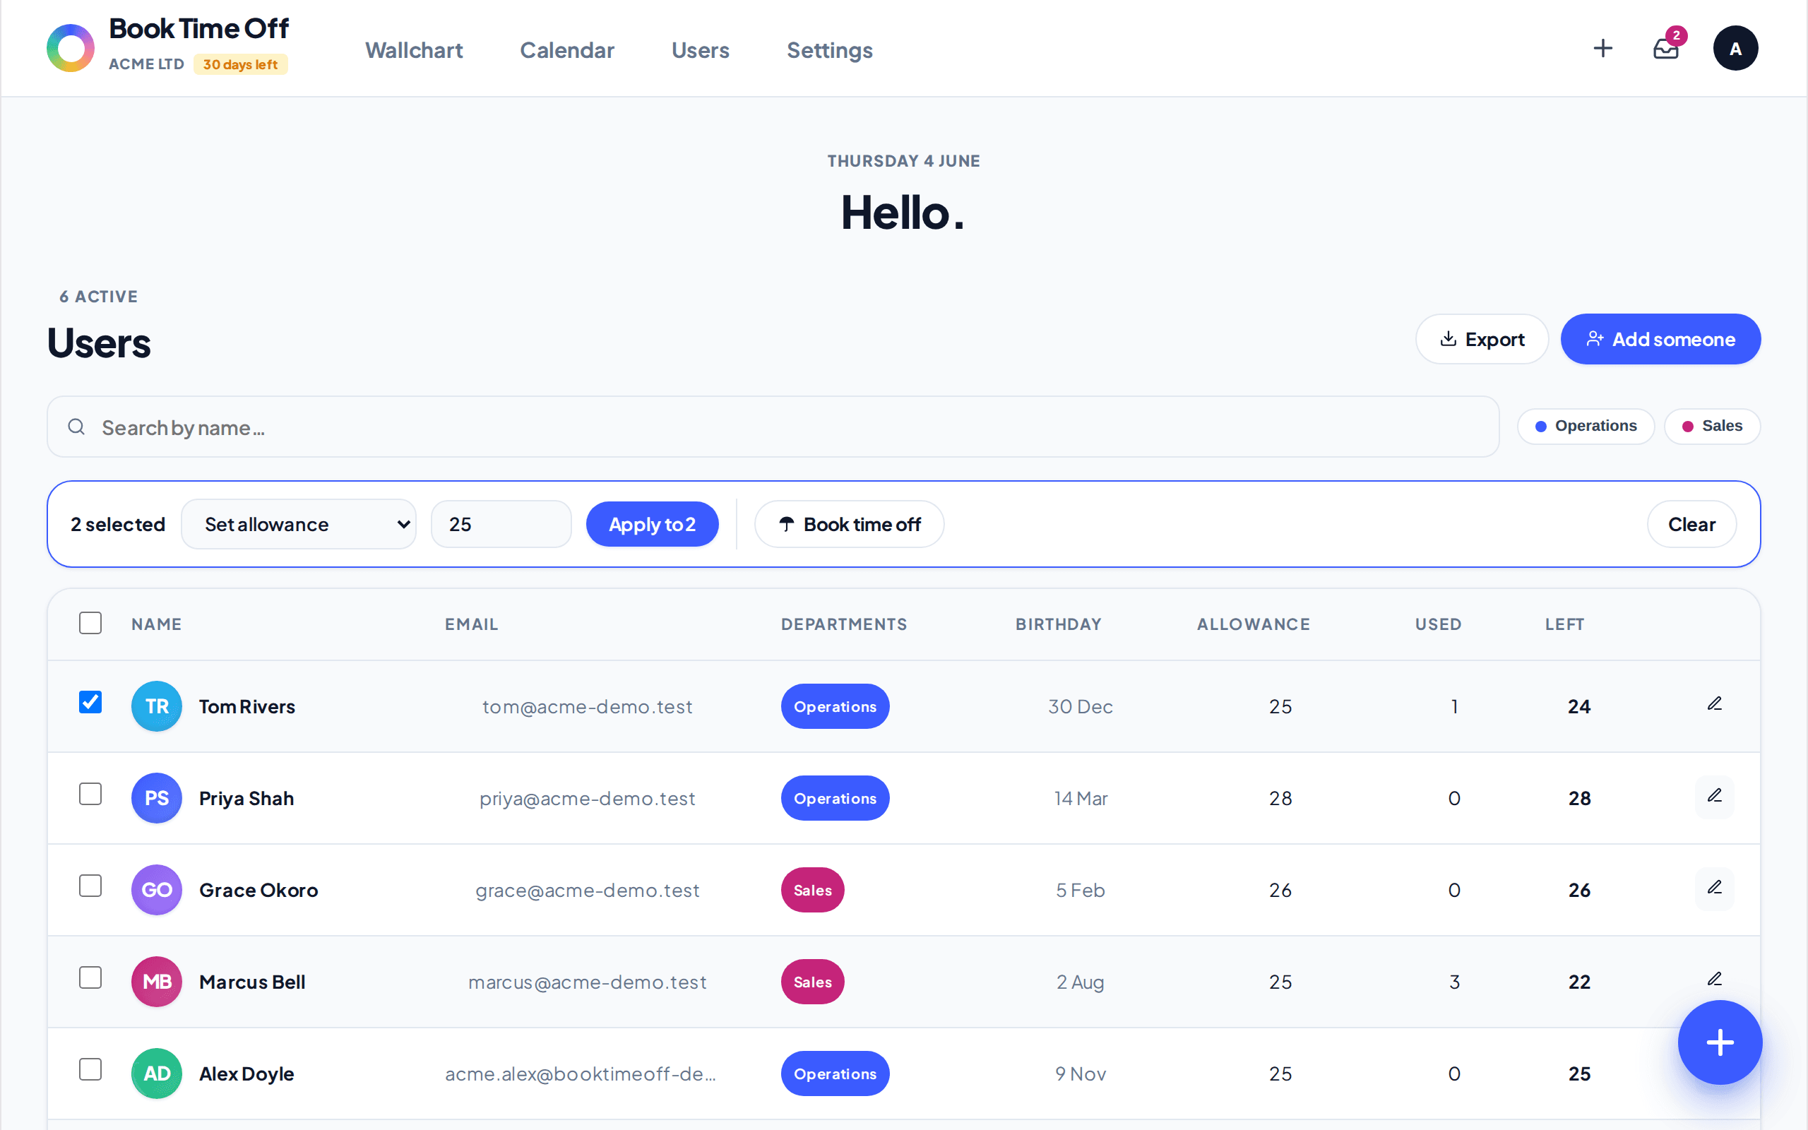Click the Book Time Off rainbow logo
The height and width of the screenshot is (1130, 1808).
(x=70, y=48)
